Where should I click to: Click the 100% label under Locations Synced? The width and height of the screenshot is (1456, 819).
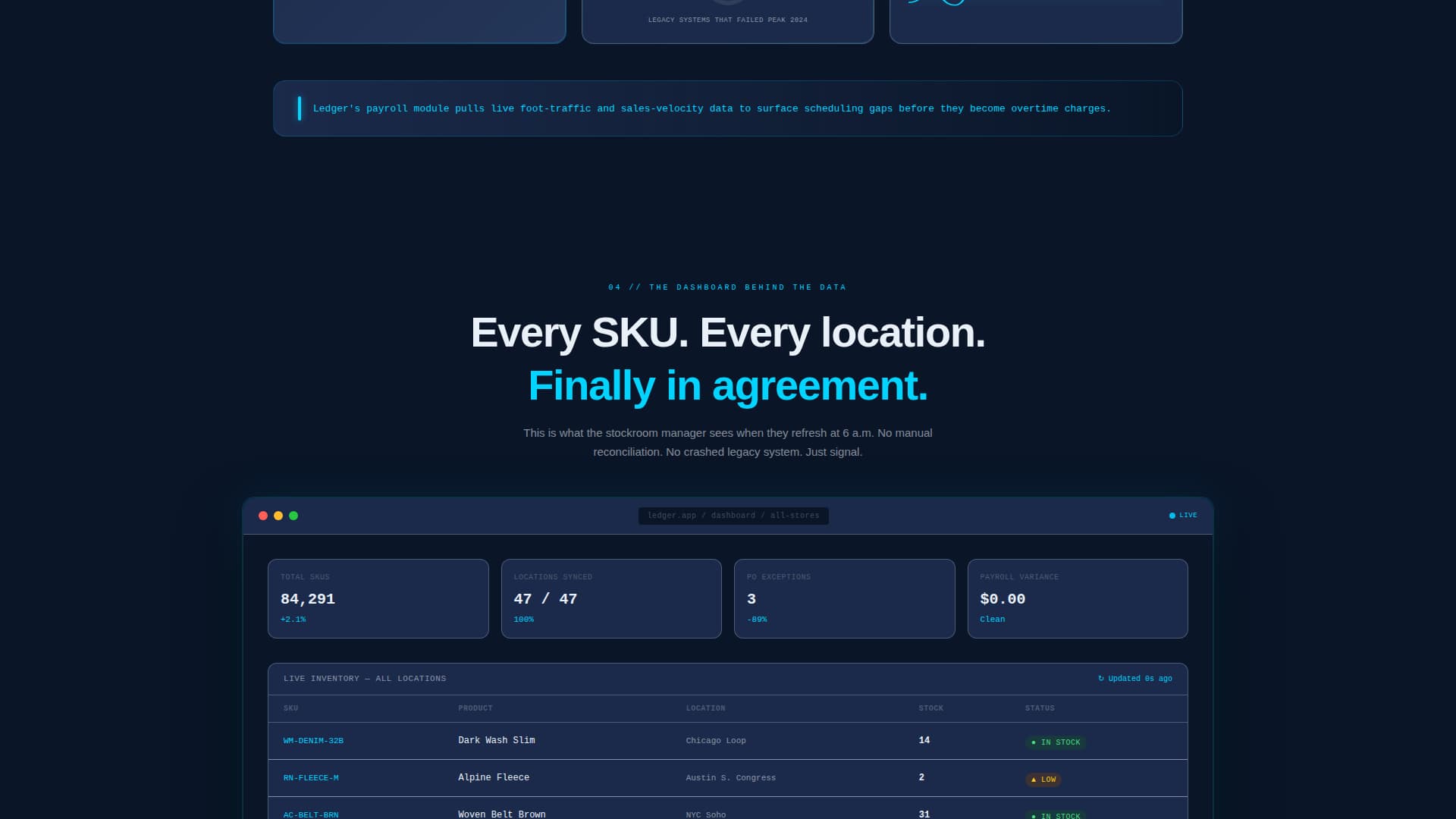click(x=524, y=620)
